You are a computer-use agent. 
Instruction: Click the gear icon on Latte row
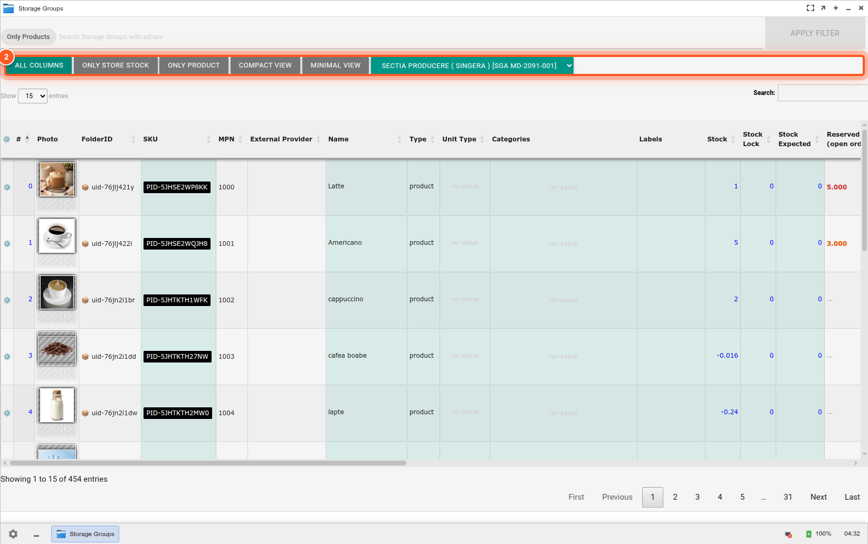[7, 187]
